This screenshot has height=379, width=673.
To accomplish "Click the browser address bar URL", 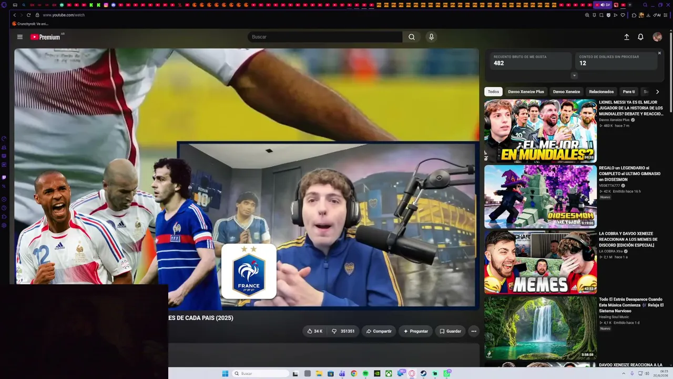I will (x=64, y=15).
